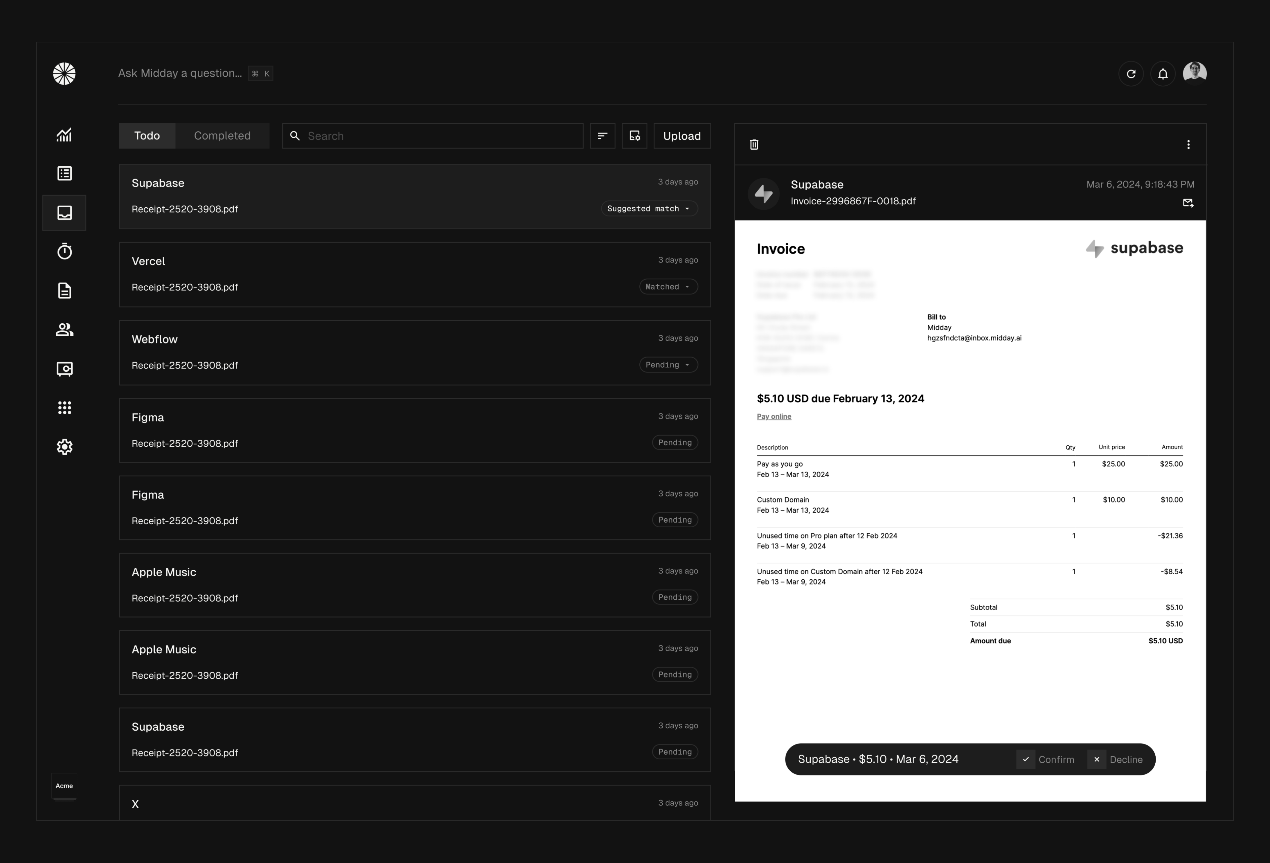Open the apps grid icon in sidebar
The width and height of the screenshot is (1270, 863).
pos(64,408)
